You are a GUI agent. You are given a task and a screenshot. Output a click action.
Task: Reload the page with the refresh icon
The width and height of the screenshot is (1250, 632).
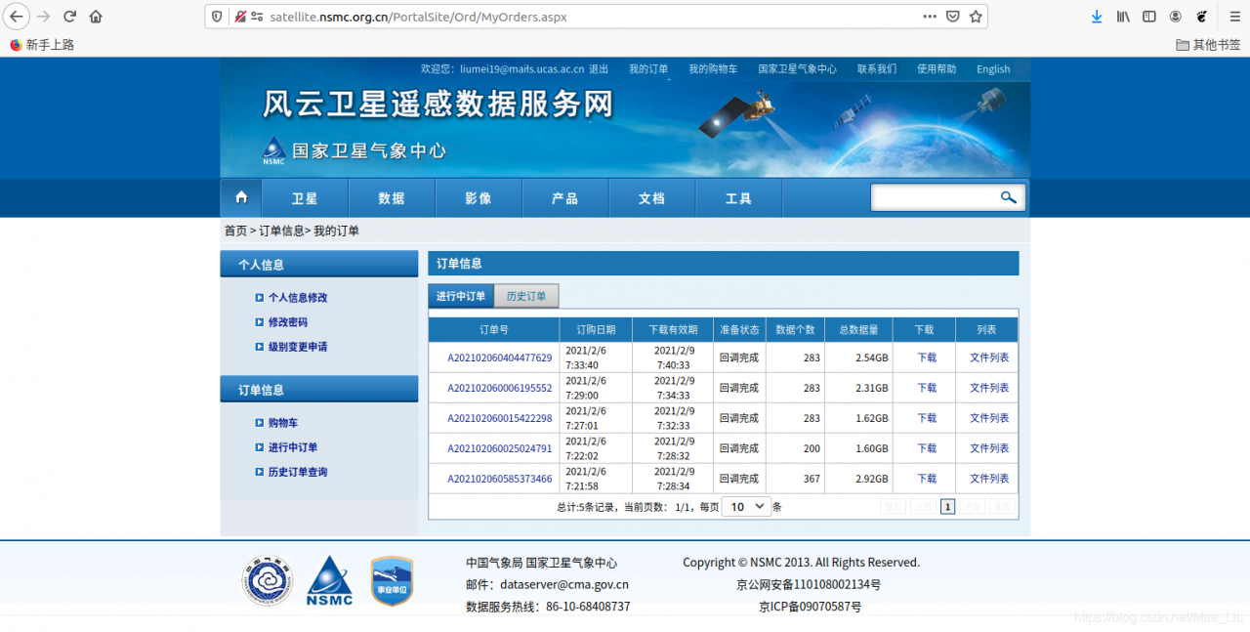pyautogui.click(x=69, y=17)
